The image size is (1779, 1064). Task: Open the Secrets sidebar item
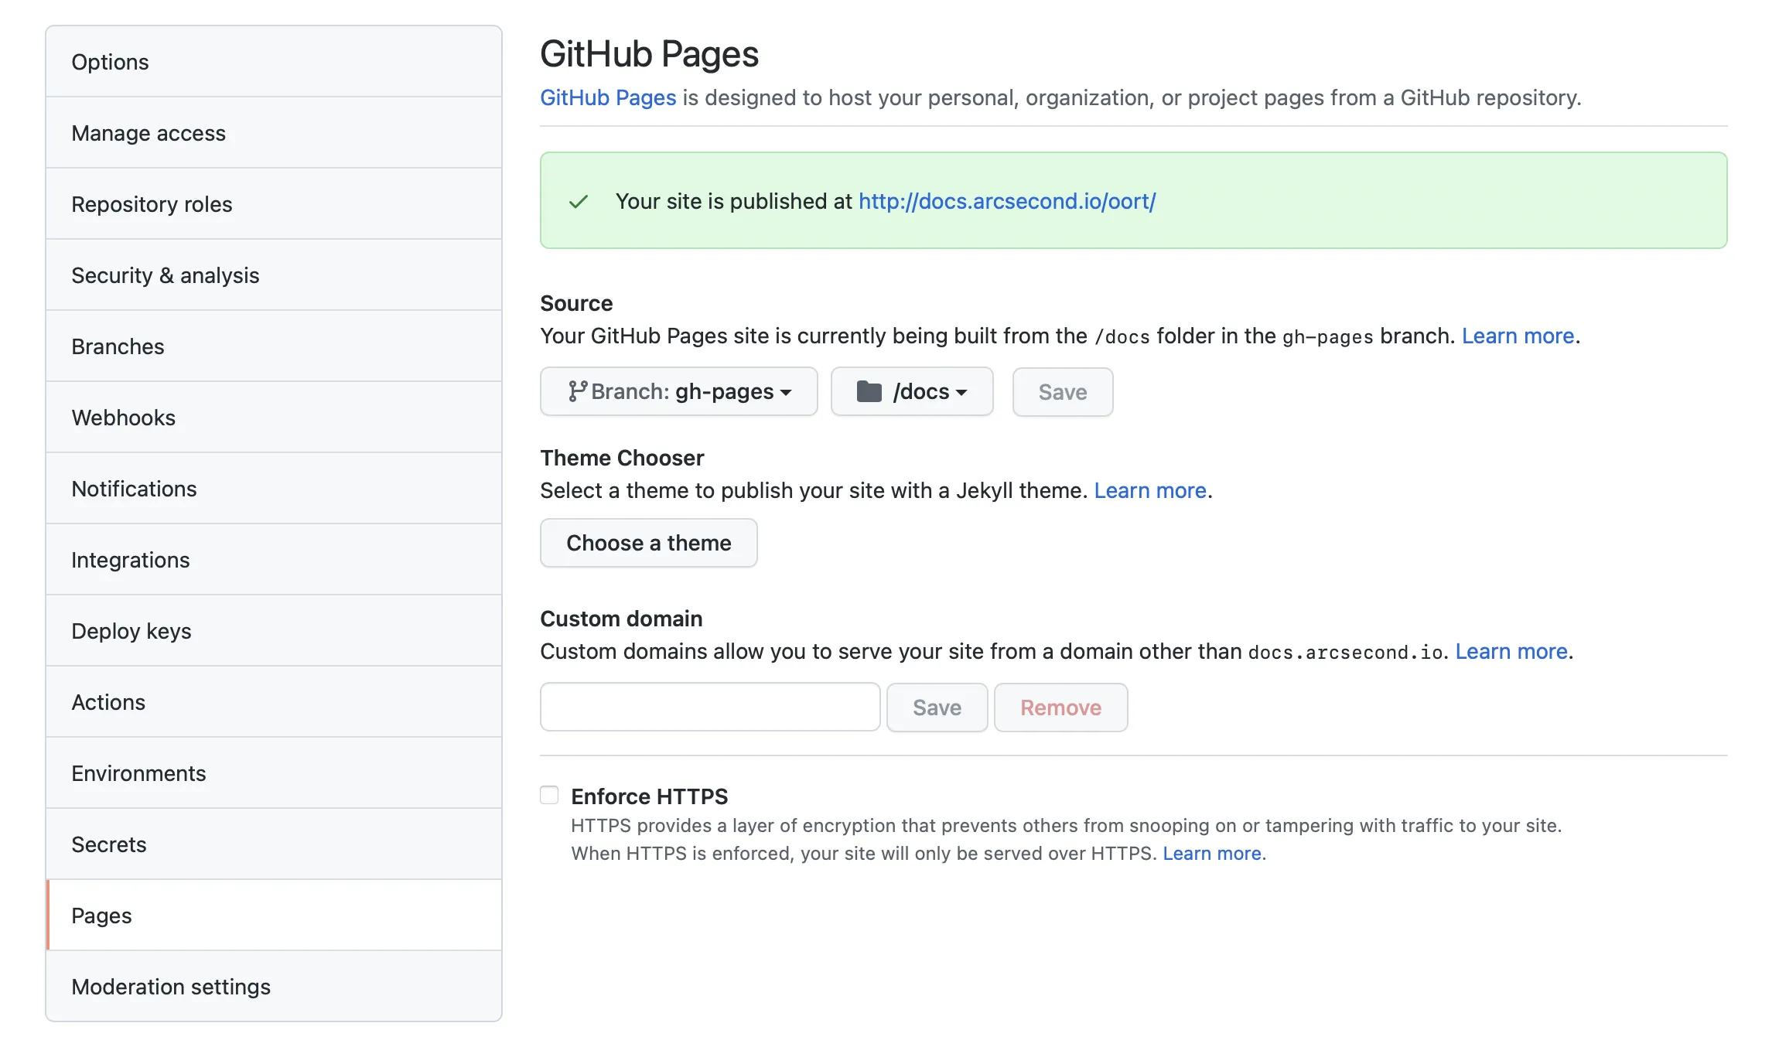click(109, 844)
